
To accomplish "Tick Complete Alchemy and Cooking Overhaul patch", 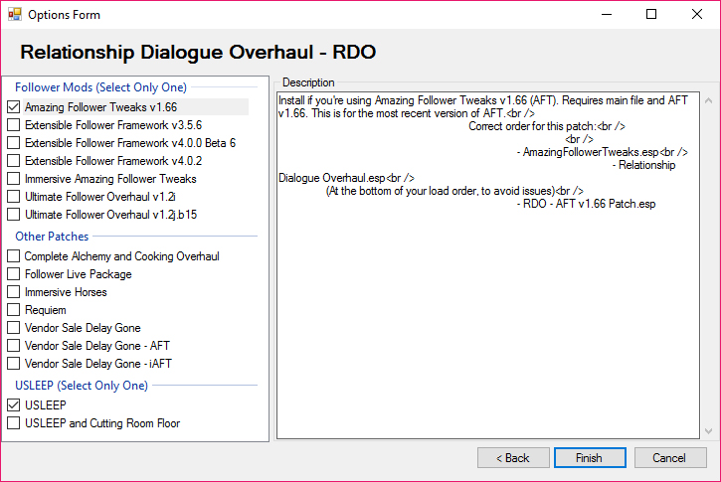I will [14, 256].
